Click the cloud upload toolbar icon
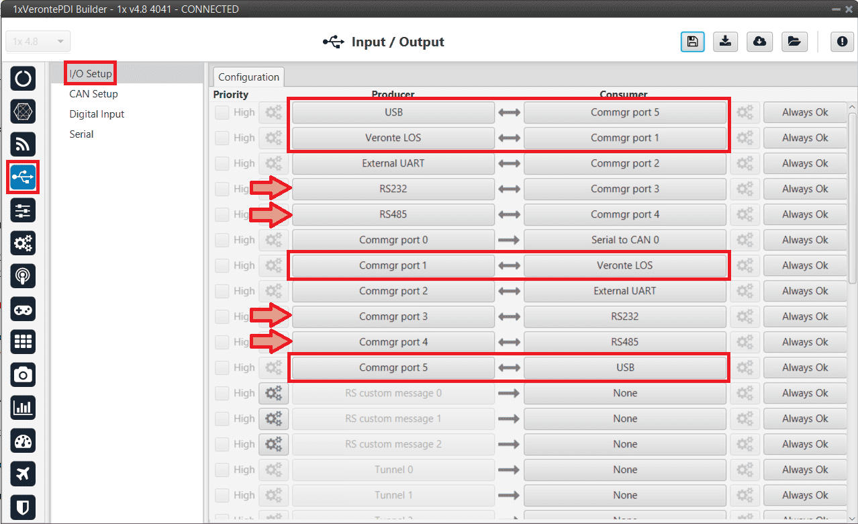The width and height of the screenshot is (858, 524). (x=759, y=42)
